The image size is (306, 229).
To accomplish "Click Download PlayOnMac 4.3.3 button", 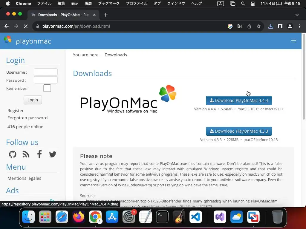I will coord(239,131).
